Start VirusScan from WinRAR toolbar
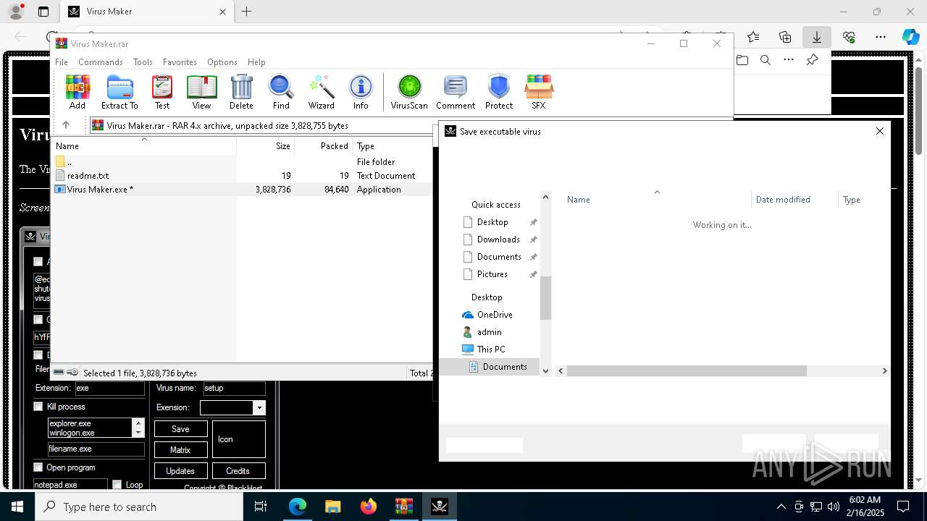Screen dimensions: 927x521 click(x=409, y=92)
